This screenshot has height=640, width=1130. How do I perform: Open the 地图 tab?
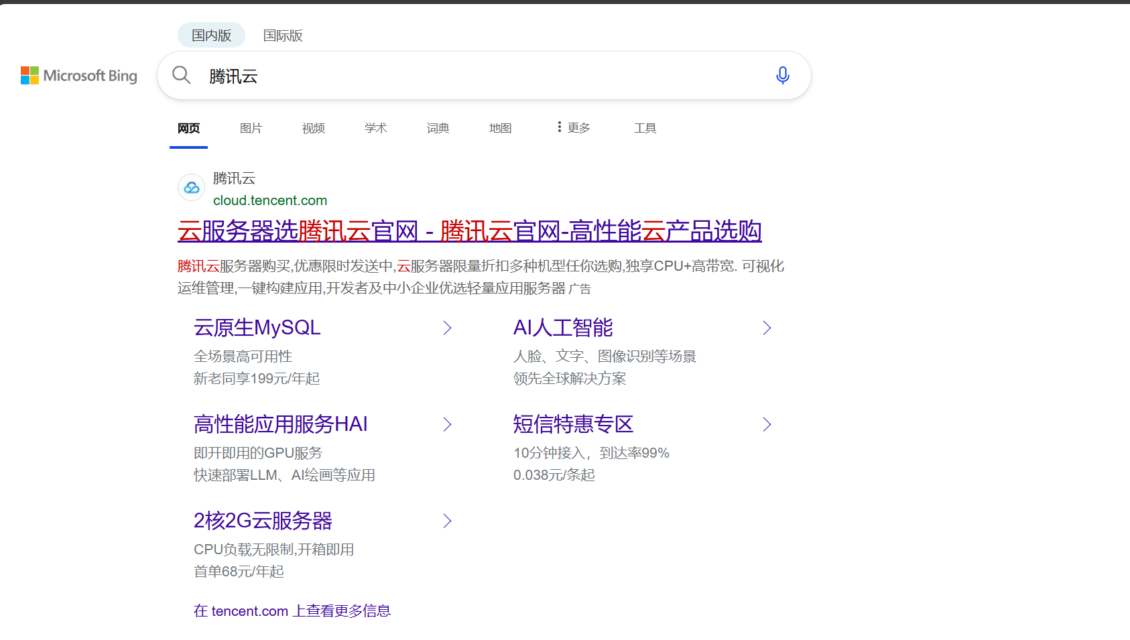point(500,128)
